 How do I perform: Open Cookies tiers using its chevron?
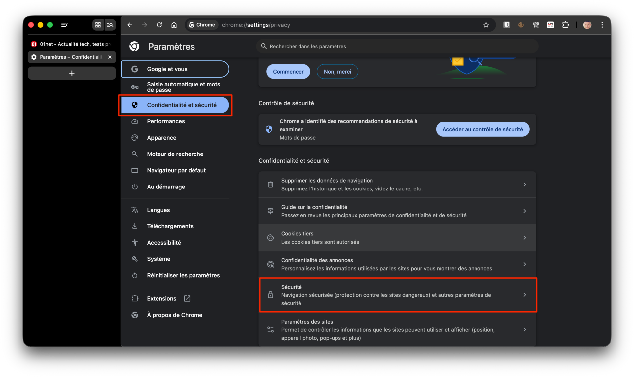click(524, 237)
